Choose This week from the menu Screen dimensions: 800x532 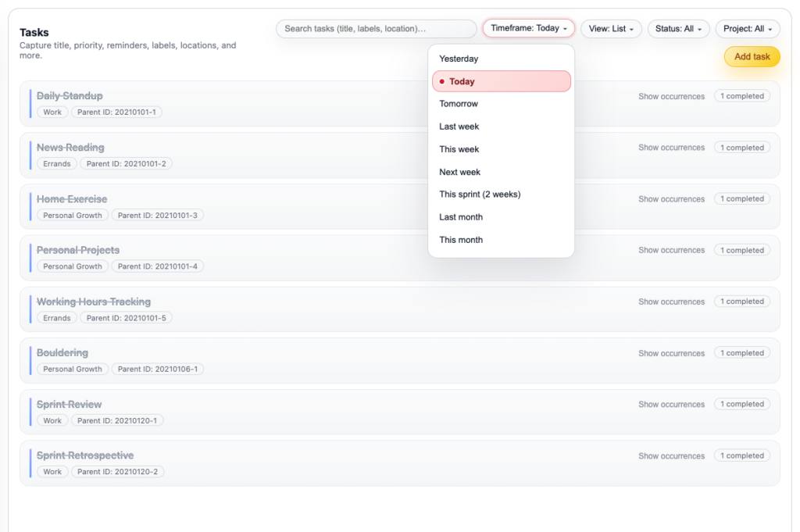[x=459, y=149]
